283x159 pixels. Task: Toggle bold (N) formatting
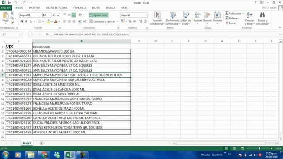[22, 22]
